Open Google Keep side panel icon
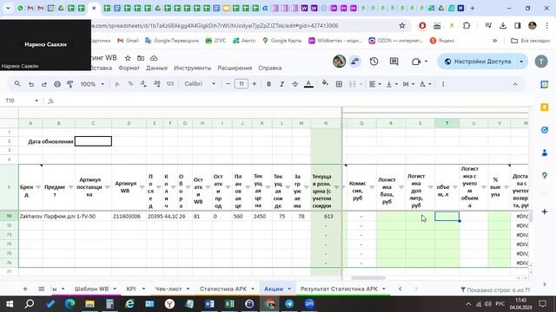Screen dimensions: 556x312 tap(545, 107)
